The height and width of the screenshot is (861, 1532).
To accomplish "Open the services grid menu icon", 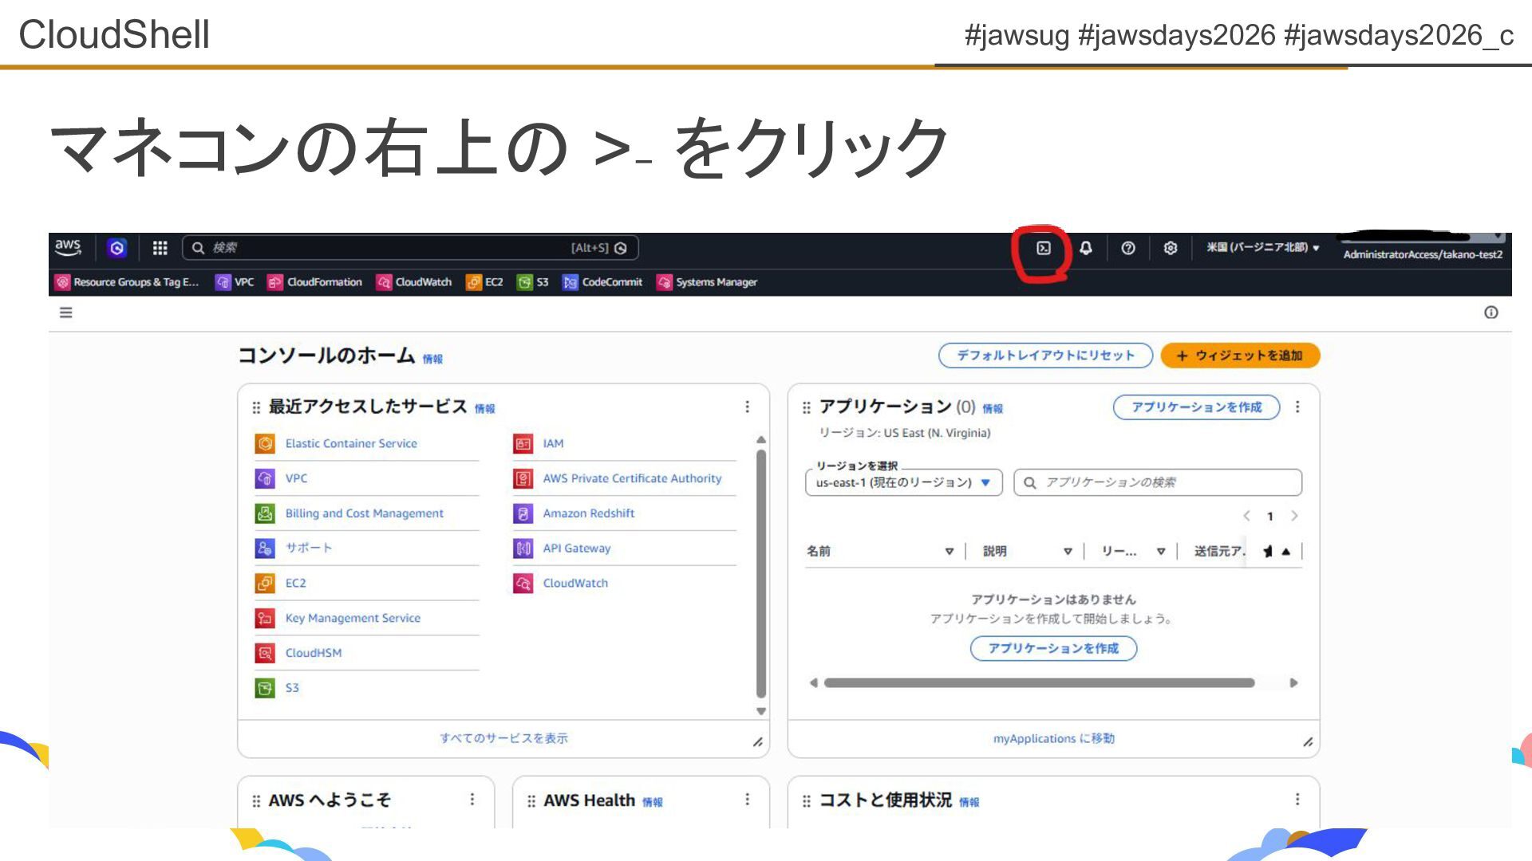I will pyautogui.click(x=160, y=249).
